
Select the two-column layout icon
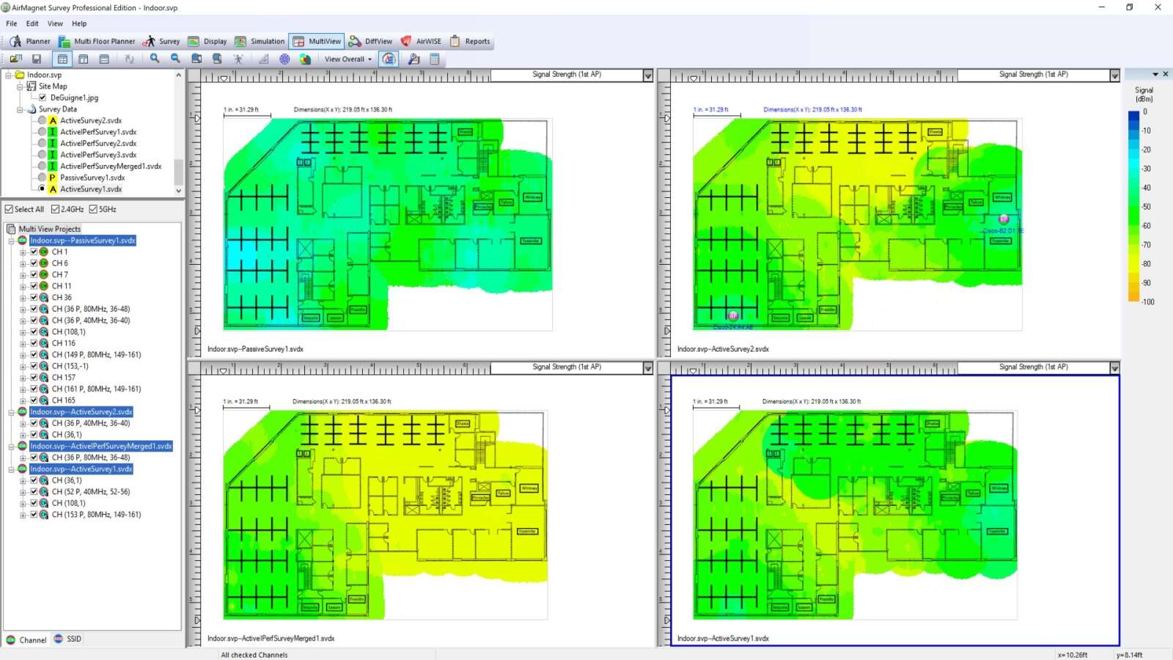(x=84, y=59)
